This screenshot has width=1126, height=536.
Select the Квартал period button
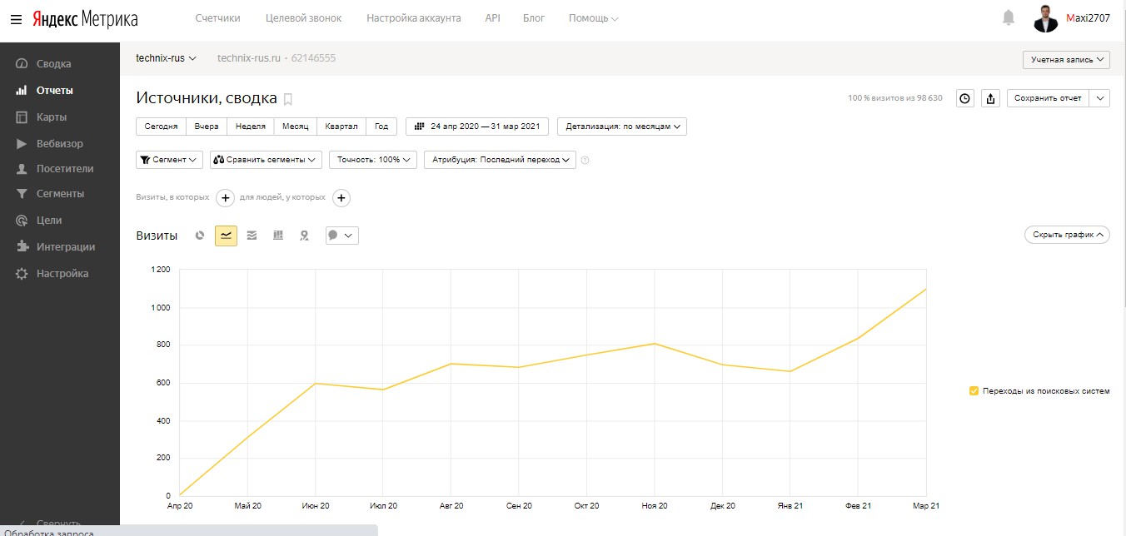click(x=341, y=127)
